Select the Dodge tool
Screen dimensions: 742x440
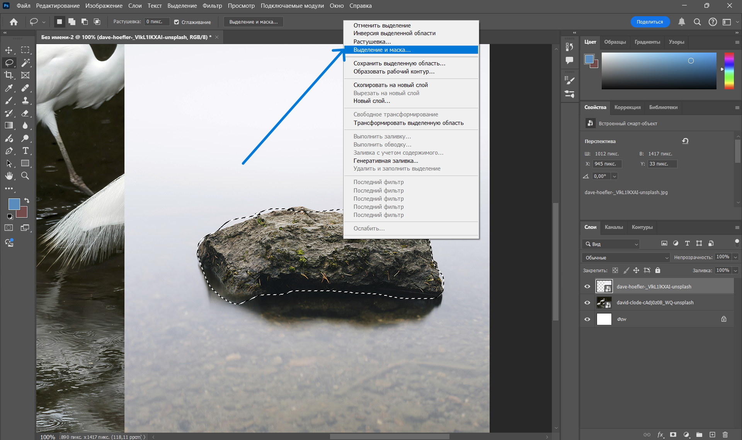tap(25, 138)
